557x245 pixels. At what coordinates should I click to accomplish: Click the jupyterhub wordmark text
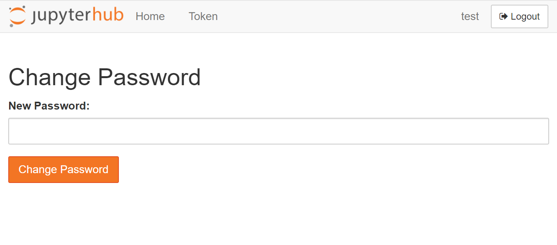click(77, 16)
